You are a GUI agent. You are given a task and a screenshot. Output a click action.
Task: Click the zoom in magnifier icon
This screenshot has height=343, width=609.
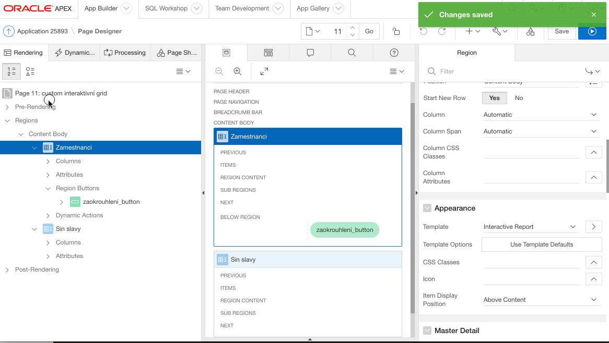pyautogui.click(x=238, y=71)
